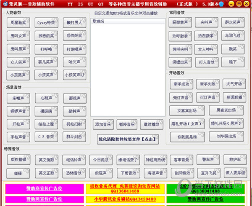Open the 小华腾讯业务刷钻 ad link
Screen dimensions: 252x206
(125, 199)
